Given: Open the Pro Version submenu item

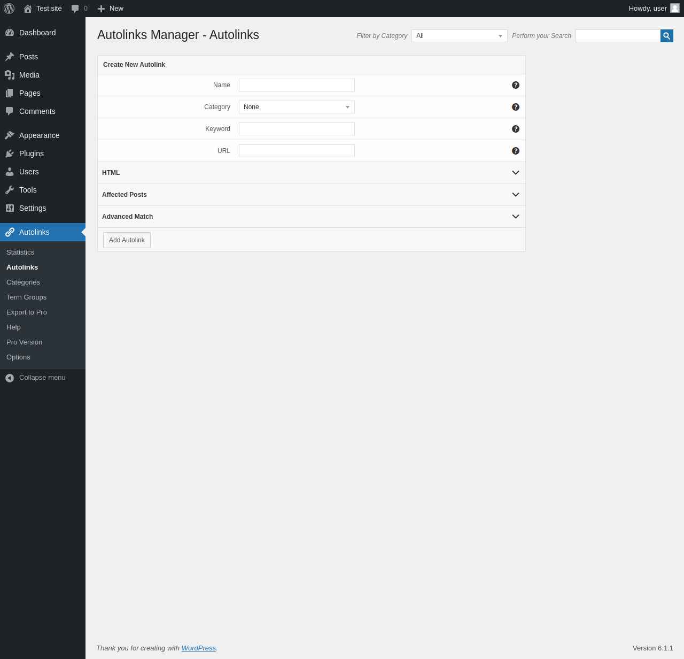Looking at the screenshot, I should 43,342.
